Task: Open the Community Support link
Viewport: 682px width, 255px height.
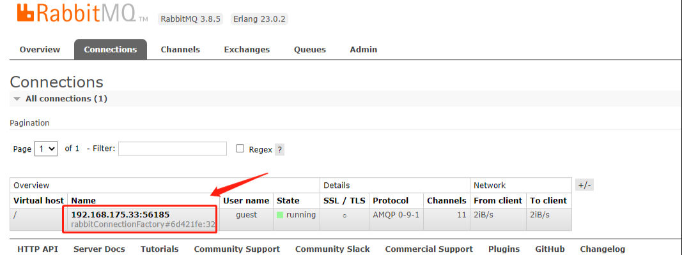Action: [x=237, y=249]
